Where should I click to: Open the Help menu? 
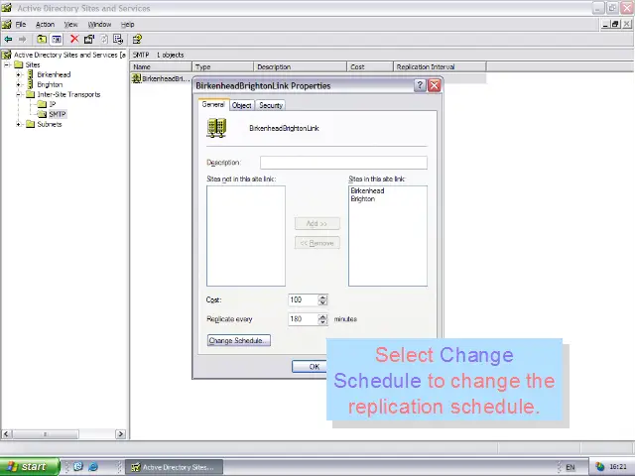coord(128,24)
